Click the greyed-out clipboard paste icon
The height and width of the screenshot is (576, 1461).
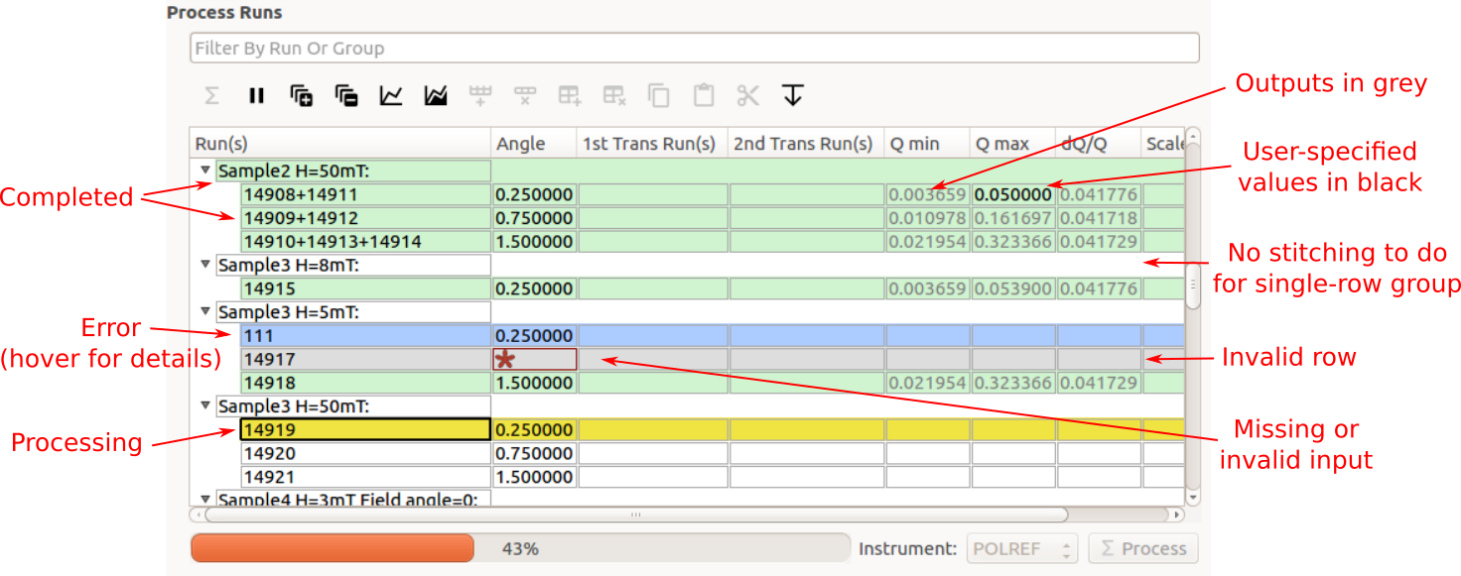(704, 96)
